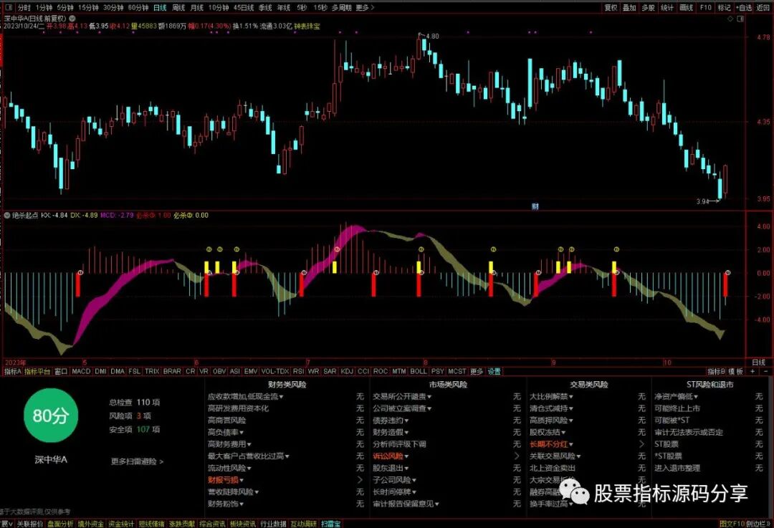This screenshot has width=774, height=528.
Task: Open the 指标平台 tab
Action: coord(37,371)
